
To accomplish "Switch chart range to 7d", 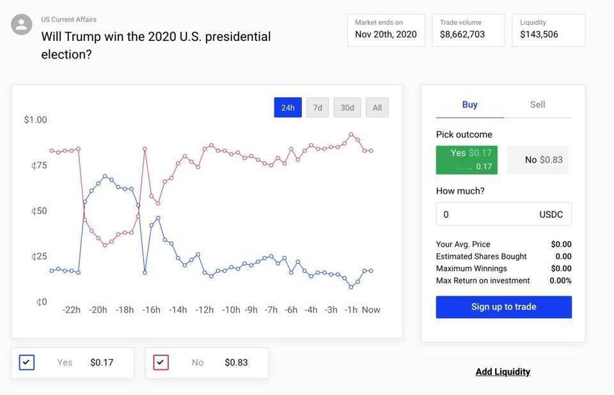I will pos(318,107).
